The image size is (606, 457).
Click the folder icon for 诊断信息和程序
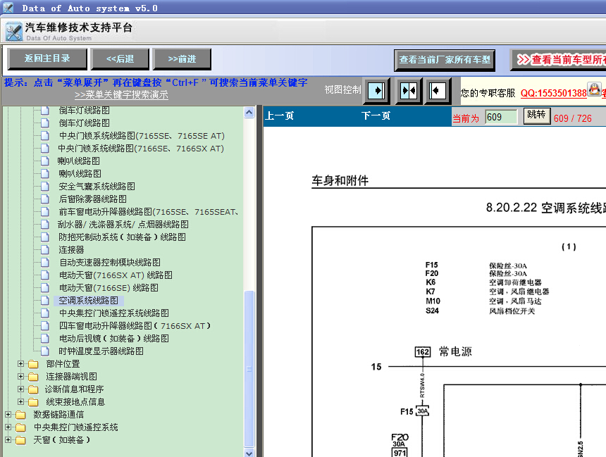pyautogui.click(x=34, y=389)
